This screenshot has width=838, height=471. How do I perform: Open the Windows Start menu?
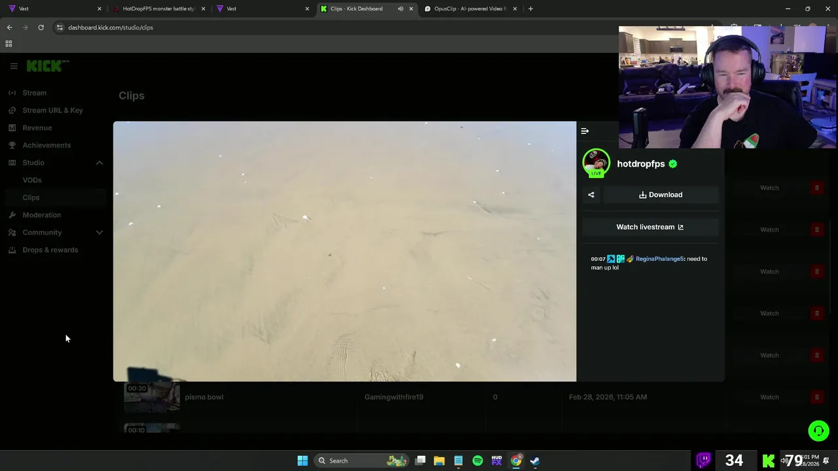coord(302,461)
